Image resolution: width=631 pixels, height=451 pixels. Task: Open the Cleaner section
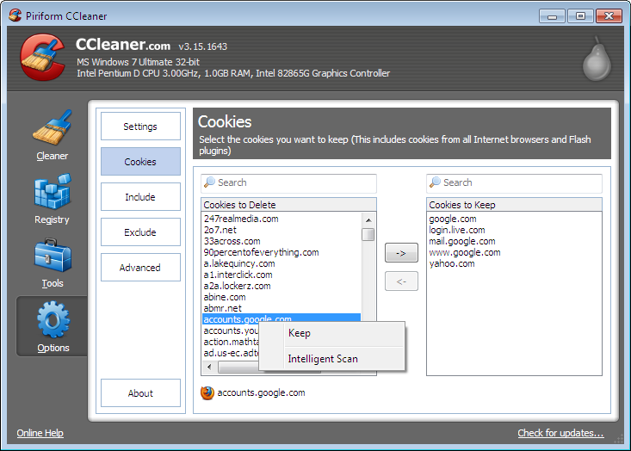[x=52, y=135]
